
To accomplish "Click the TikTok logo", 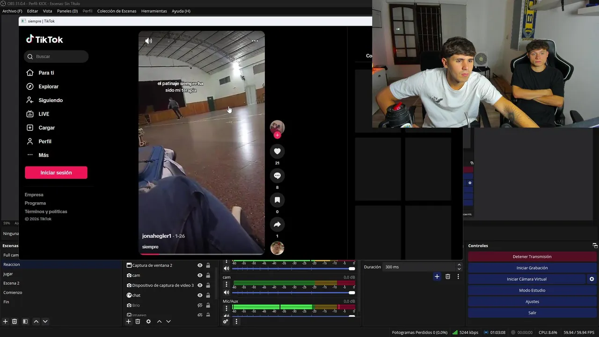I will pos(44,39).
